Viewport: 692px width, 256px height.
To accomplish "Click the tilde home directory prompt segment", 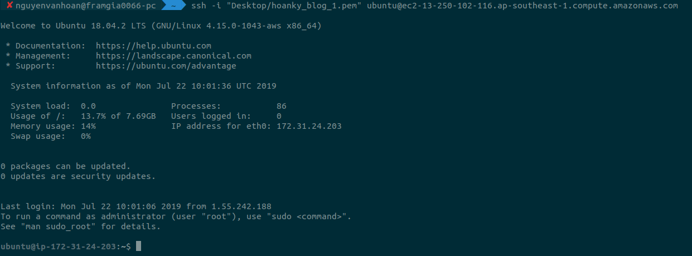I will 174,6.
